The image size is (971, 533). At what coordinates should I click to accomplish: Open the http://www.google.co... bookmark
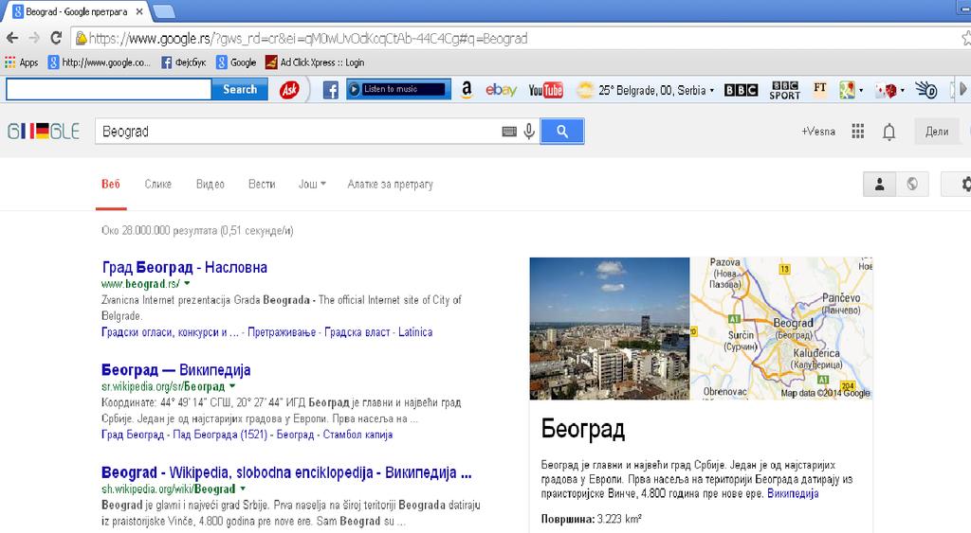(x=100, y=62)
